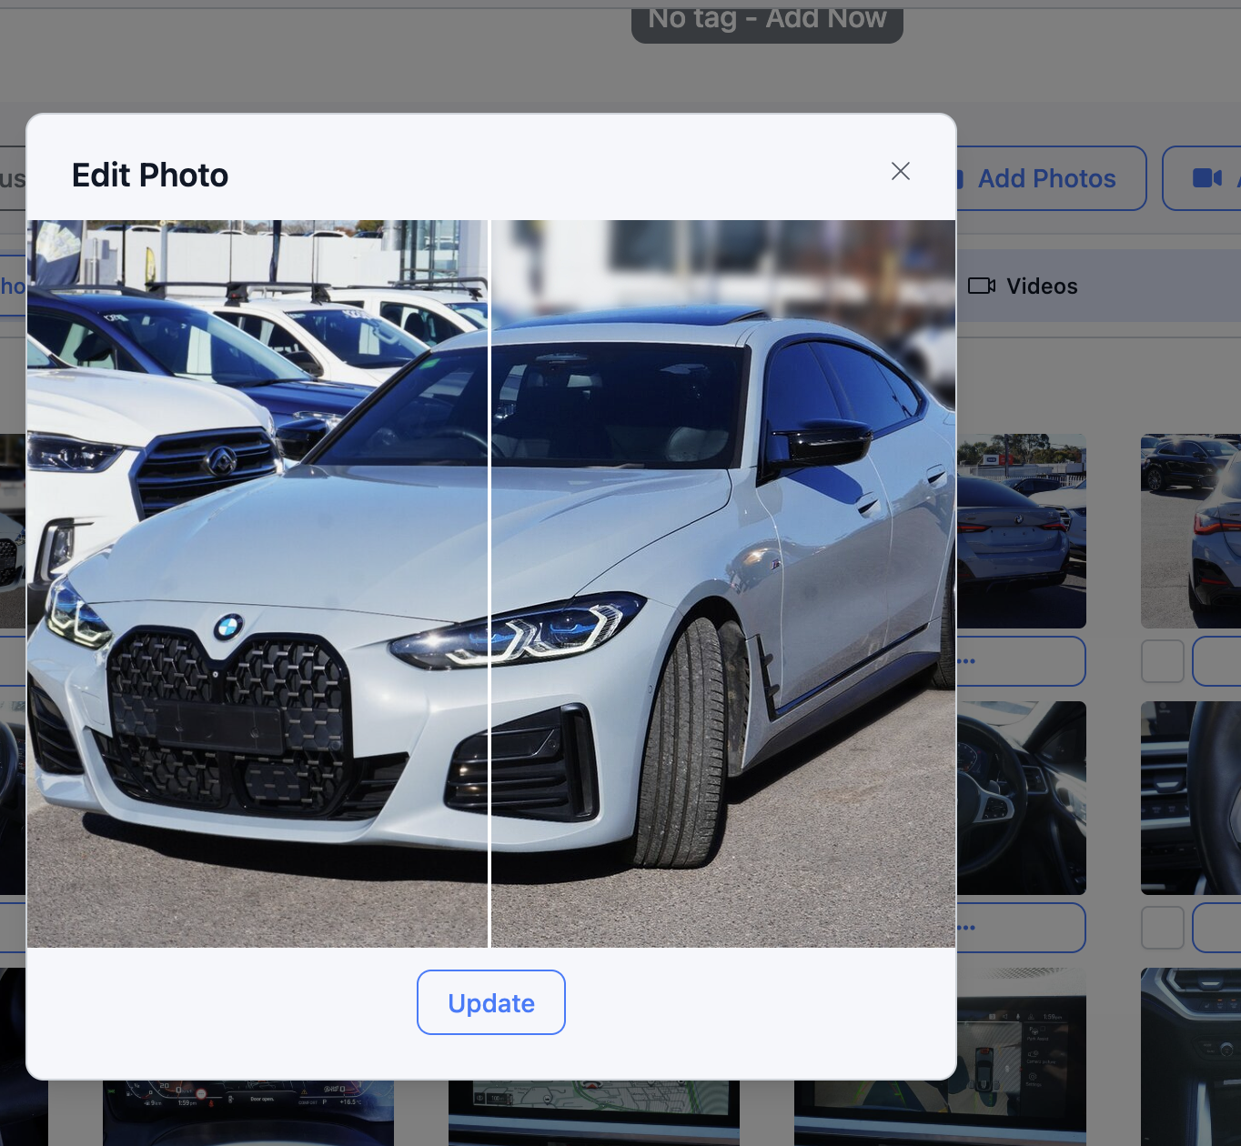1241x1146 pixels.
Task: Open the rear bumper car thumbnail
Action: (1022, 531)
